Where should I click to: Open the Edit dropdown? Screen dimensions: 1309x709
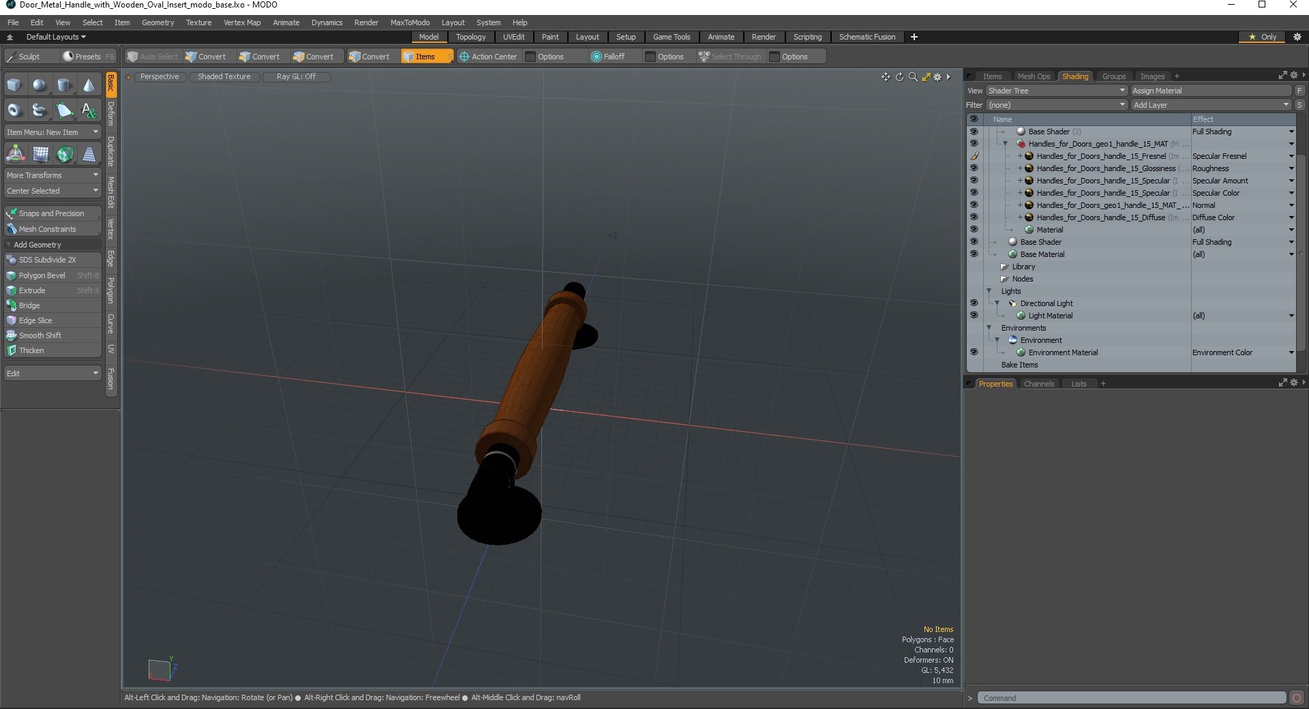point(52,374)
